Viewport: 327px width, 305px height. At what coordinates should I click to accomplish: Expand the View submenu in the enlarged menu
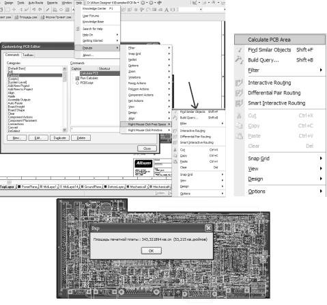pyautogui.click(x=321, y=168)
